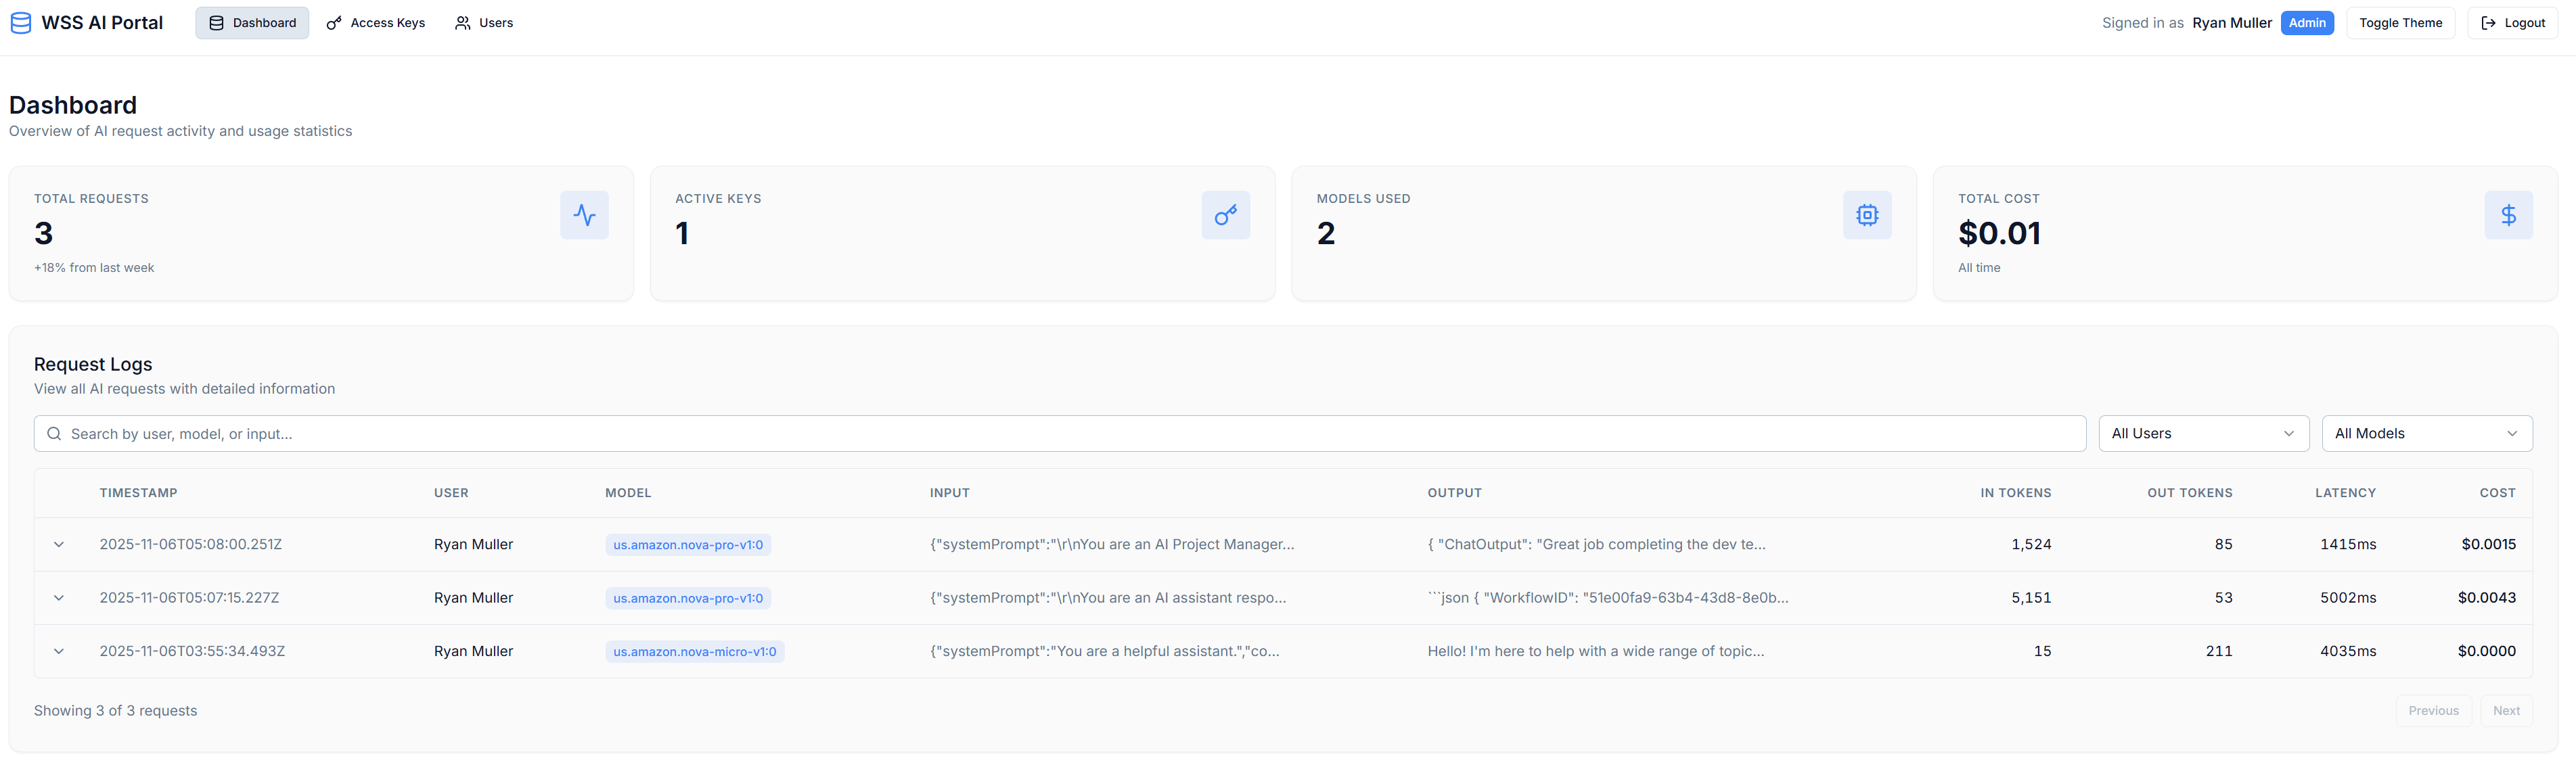Click the users group icon in navigation
The height and width of the screenshot is (767, 2576).
[462, 22]
